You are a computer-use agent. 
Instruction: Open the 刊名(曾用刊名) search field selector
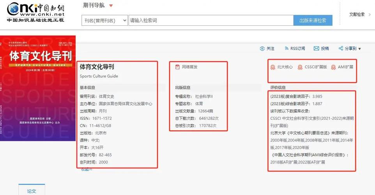pyautogui.click(x=105, y=20)
